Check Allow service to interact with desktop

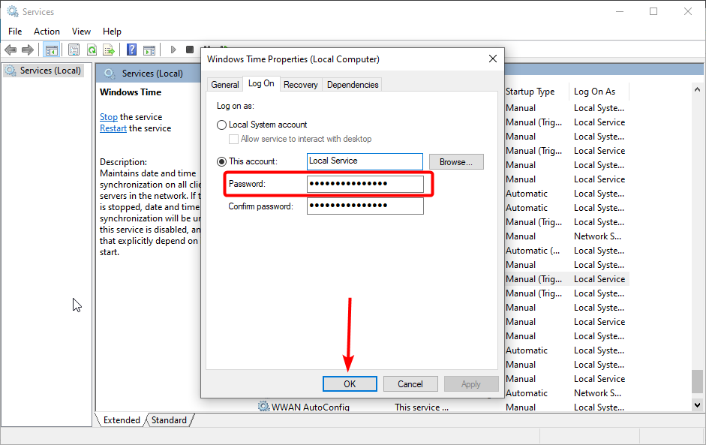tap(233, 139)
